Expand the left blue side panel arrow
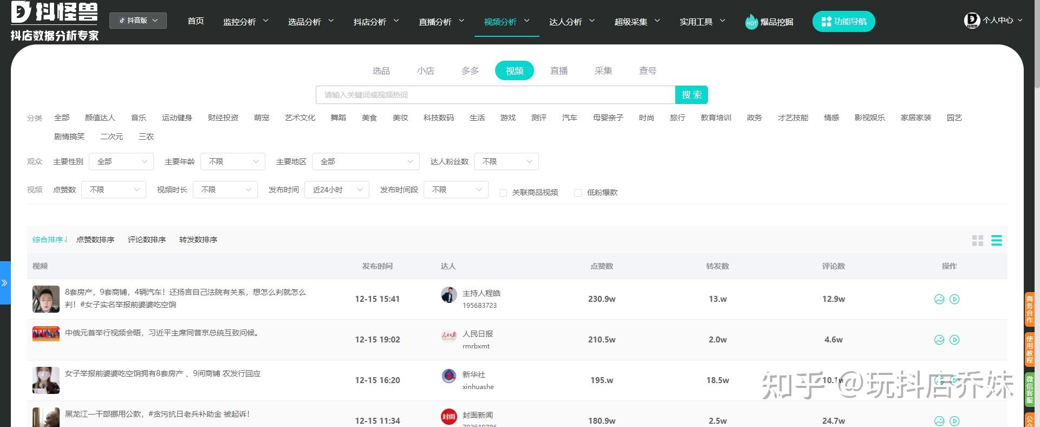1040x427 pixels. (x=5, y=283)
